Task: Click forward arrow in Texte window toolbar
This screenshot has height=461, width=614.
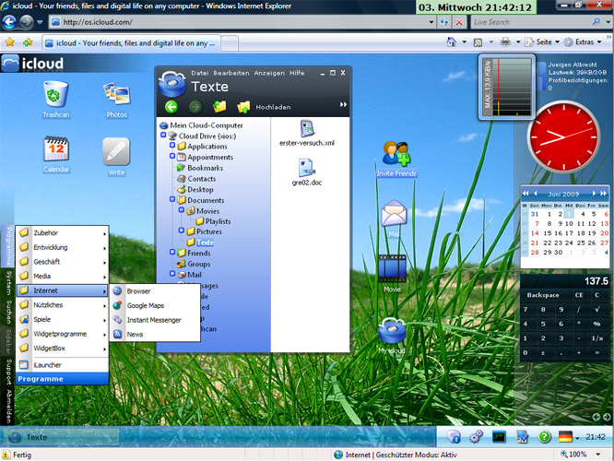Action: coord(195,107)
